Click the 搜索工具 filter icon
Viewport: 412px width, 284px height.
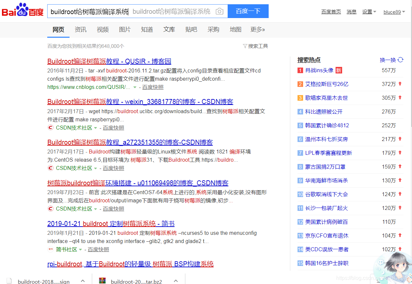[245, 46]
